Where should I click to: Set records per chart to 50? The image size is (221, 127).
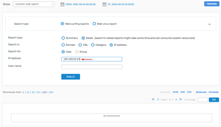38,93
